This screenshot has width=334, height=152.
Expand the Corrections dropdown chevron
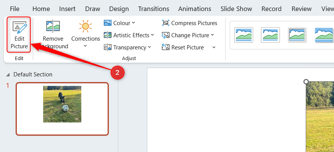(85, 46)
